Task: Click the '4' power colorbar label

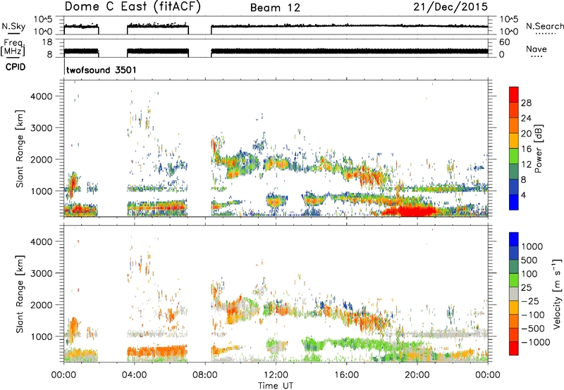Action: coord(523,195)
